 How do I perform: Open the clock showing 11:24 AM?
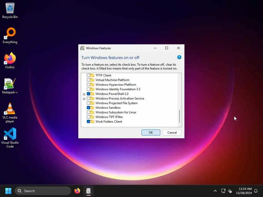tap(244, 191)
